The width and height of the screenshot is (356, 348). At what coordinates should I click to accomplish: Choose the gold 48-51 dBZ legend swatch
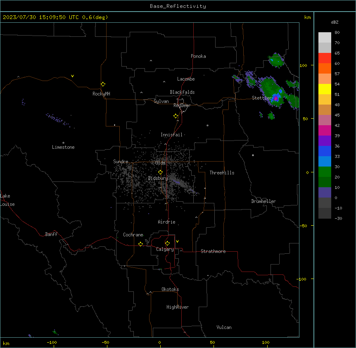pos(325,100)
